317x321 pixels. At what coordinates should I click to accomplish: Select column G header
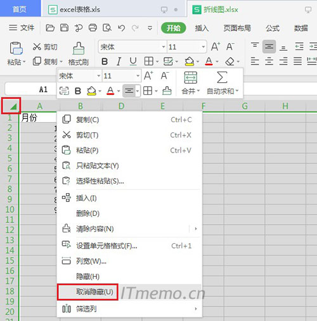point(245,106)
